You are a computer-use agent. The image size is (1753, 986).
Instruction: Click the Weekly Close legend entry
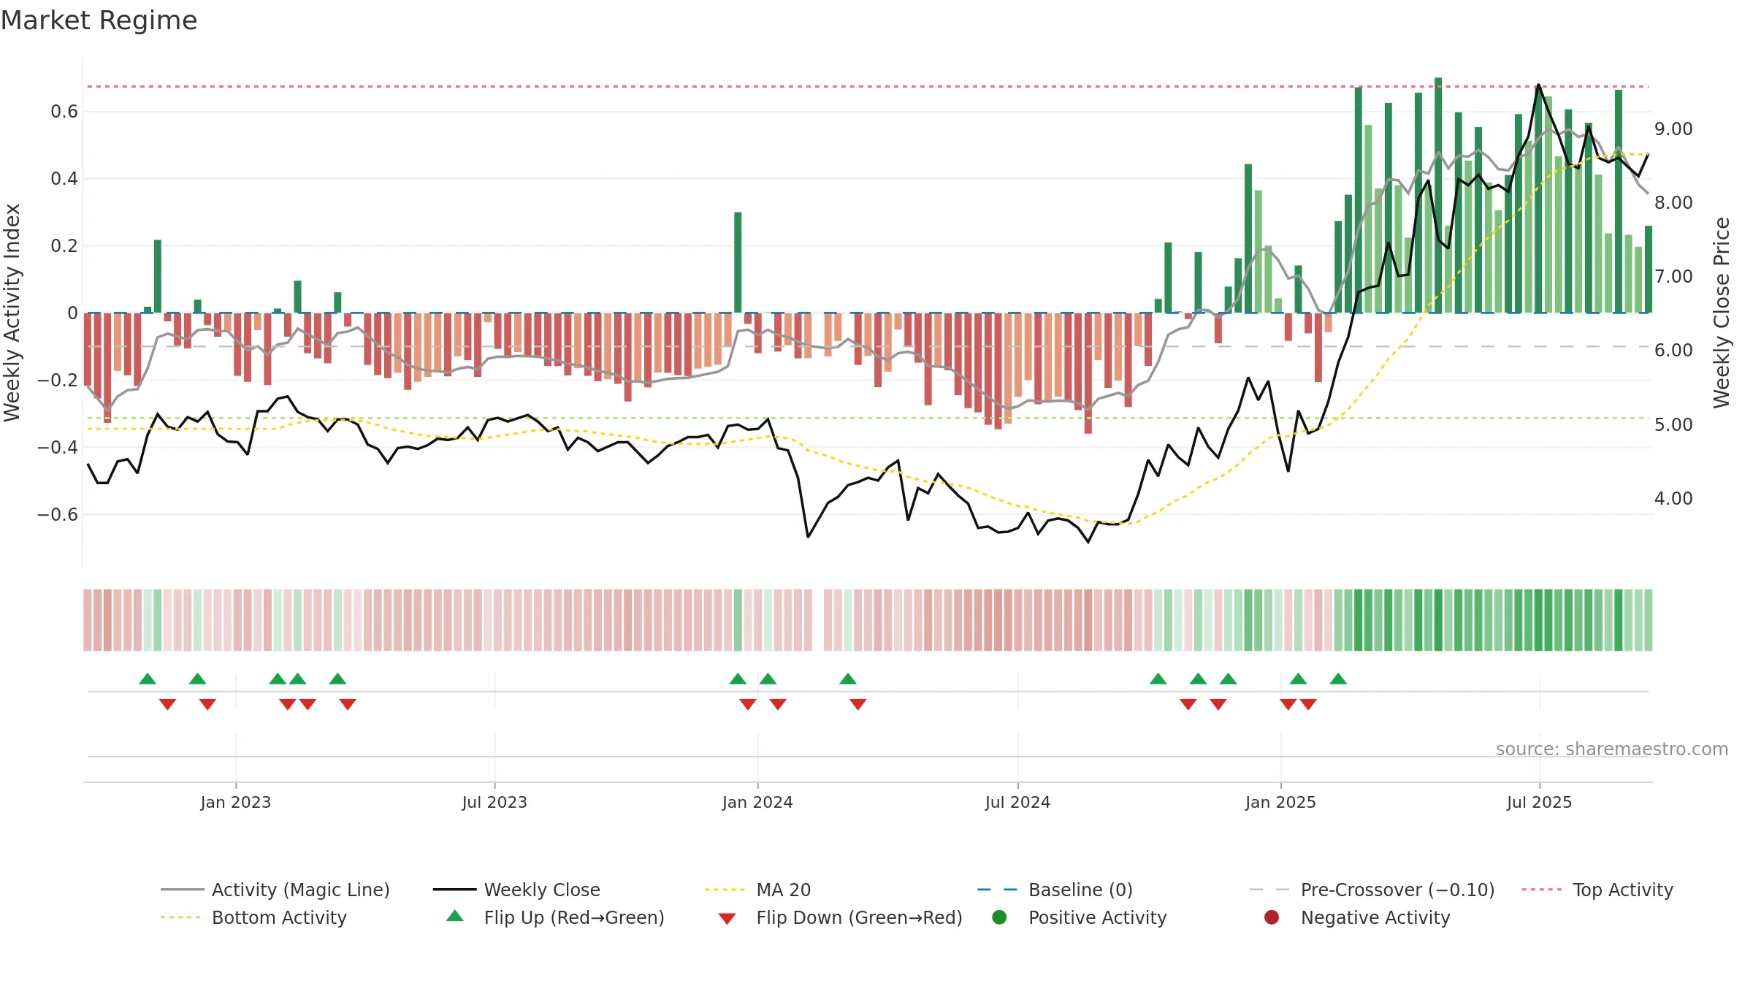pyautogui.click(x=516, y=890)
